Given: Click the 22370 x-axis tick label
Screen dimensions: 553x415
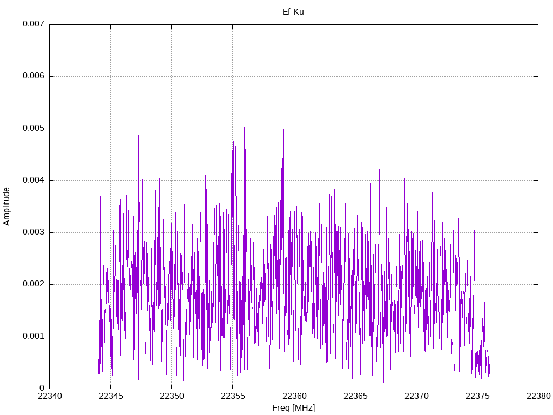Looking at the screenshot, I should pos(416,396).
